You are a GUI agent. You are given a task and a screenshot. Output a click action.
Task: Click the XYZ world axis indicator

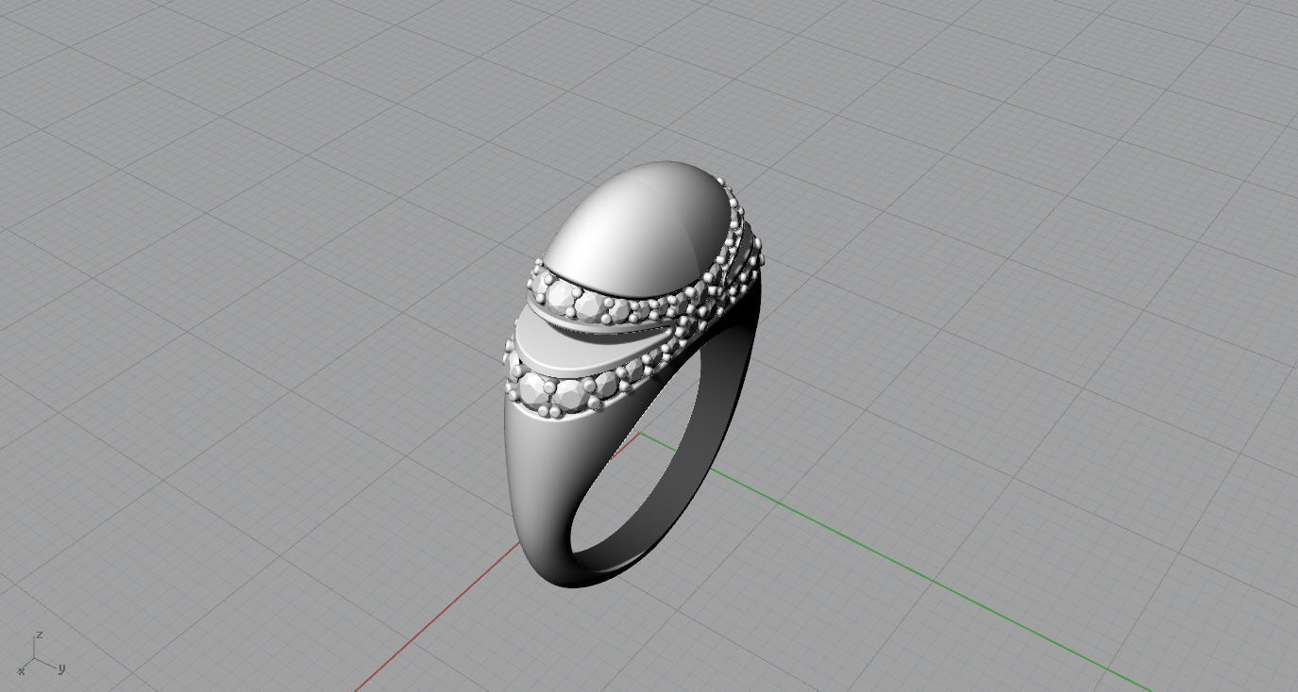(x=41, y=653)
